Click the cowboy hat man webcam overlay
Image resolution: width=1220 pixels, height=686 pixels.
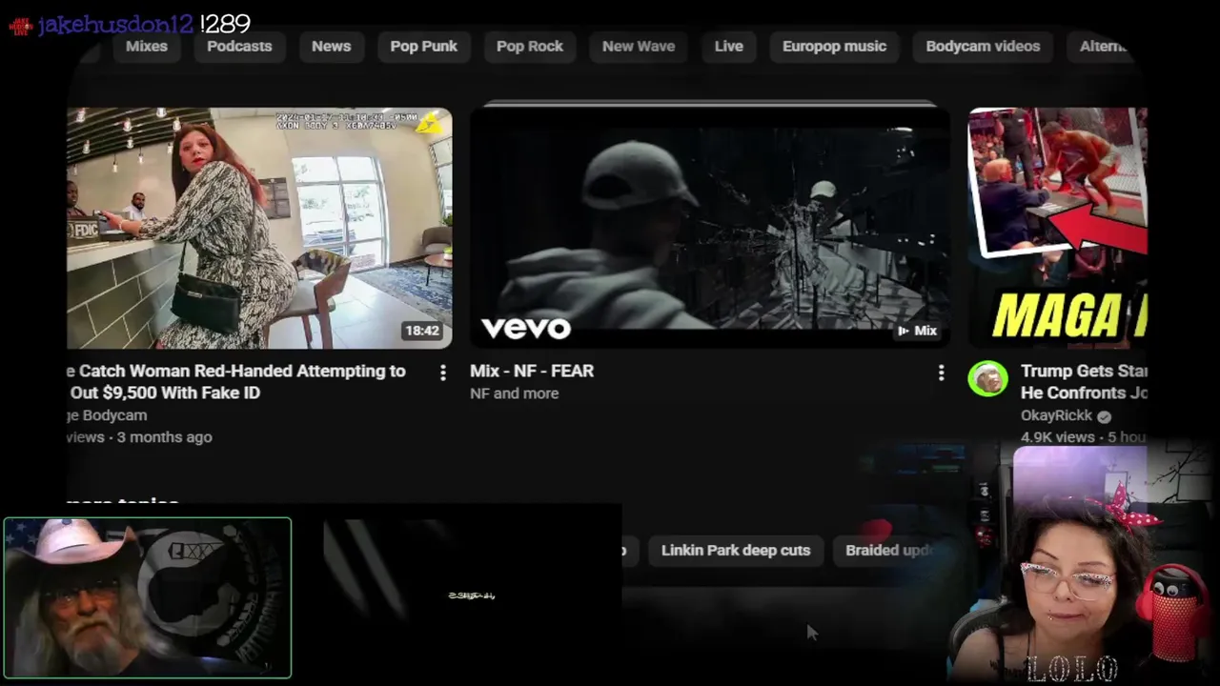point(148,598)
